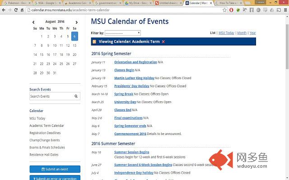This screenshot has height=180, width=289.
Task: Switch to the How To Take a tab
Action: pos(228,3)
